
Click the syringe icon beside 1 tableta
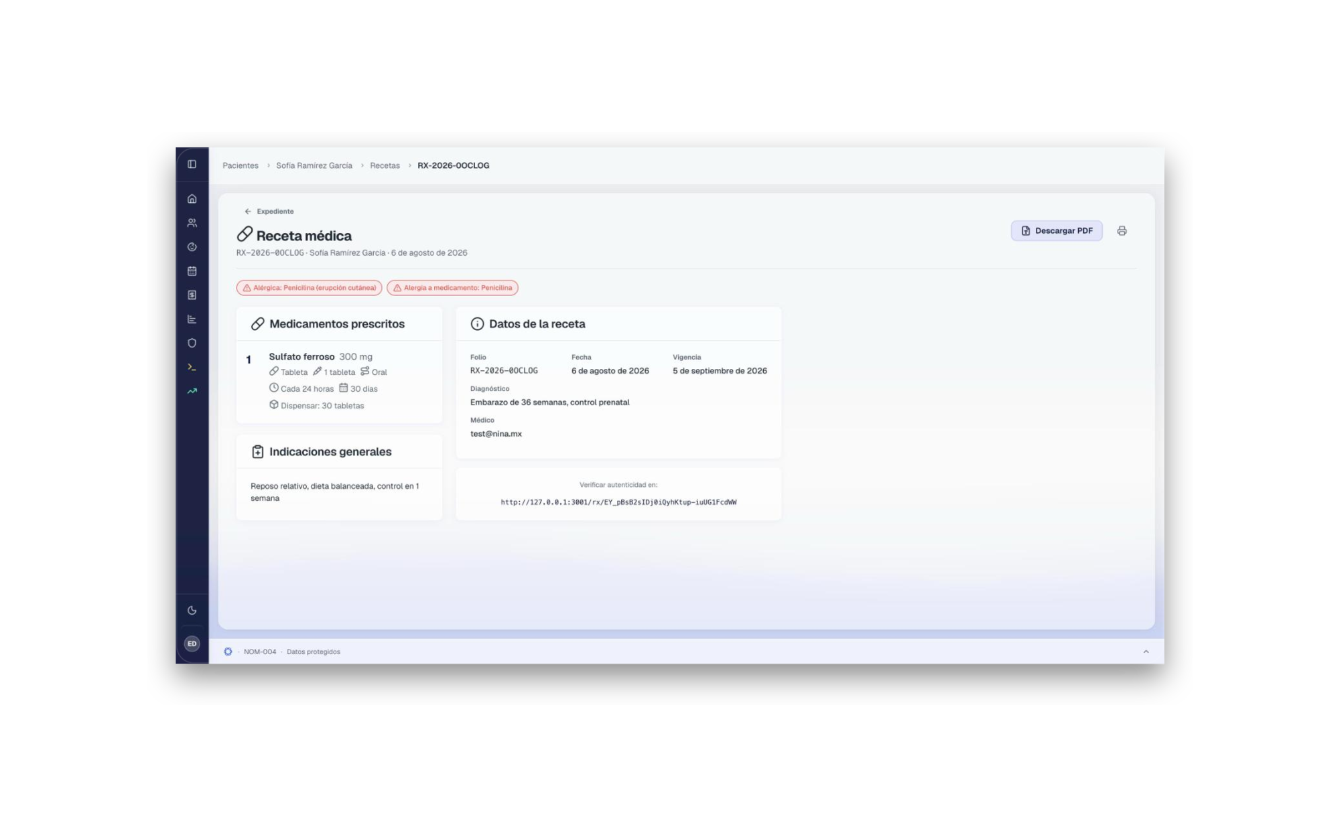pos(317,372)
